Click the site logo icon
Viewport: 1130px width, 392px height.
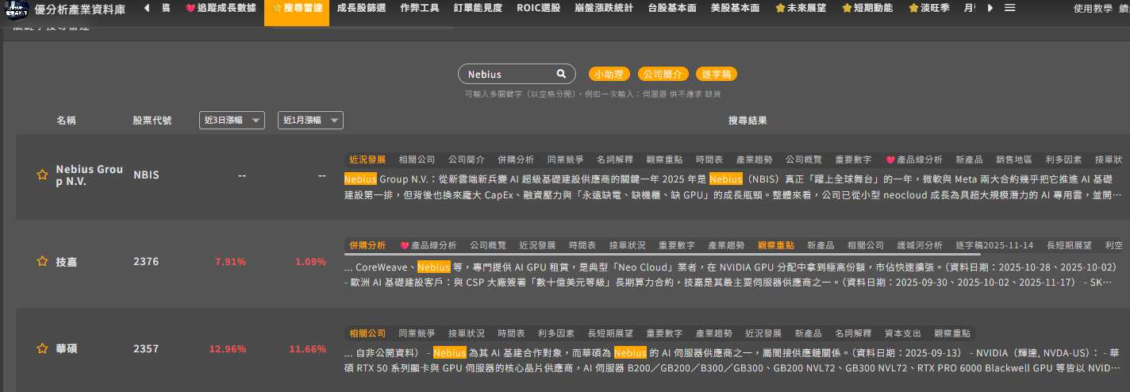[x=17, y=9]
